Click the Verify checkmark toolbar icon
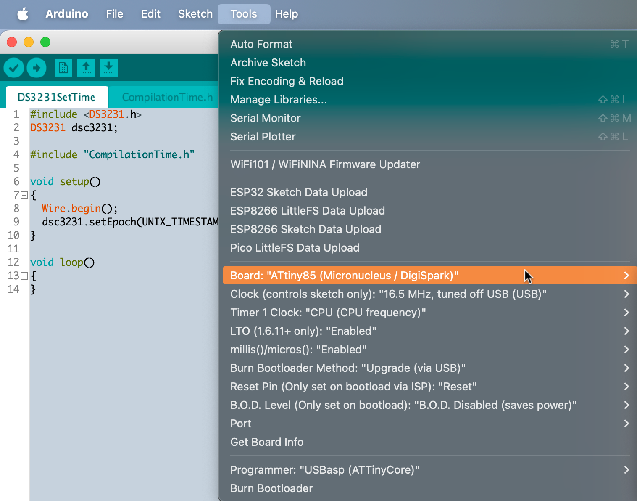Viewport: 637px width, 501px height. pos(14,68)
